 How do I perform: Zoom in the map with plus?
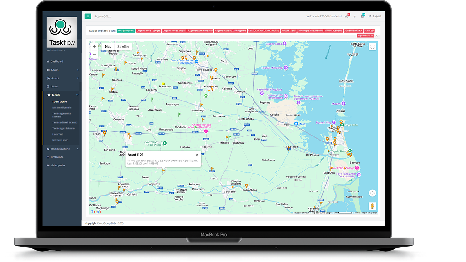point(95,47)
